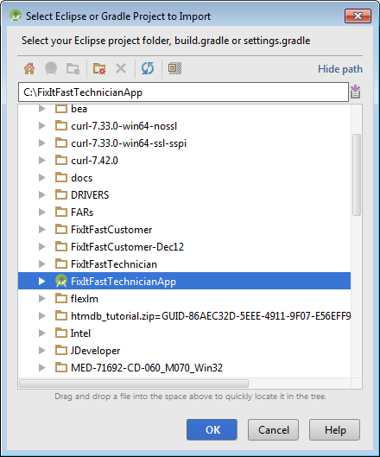Select the JDeveloper folder name

click(x=96, y=351)
